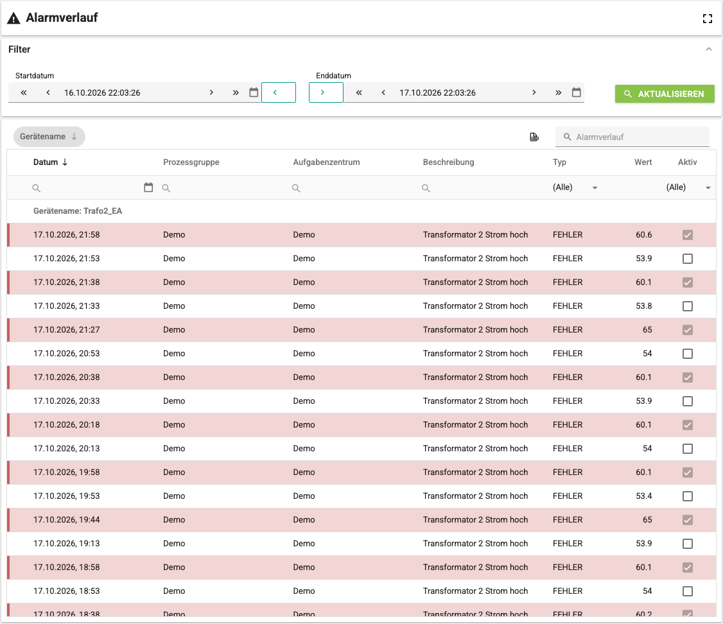This screenshot has height=624, width=723.
Task: Open the Typ filter (Alle) dropdown
Action: coord(575,187)
